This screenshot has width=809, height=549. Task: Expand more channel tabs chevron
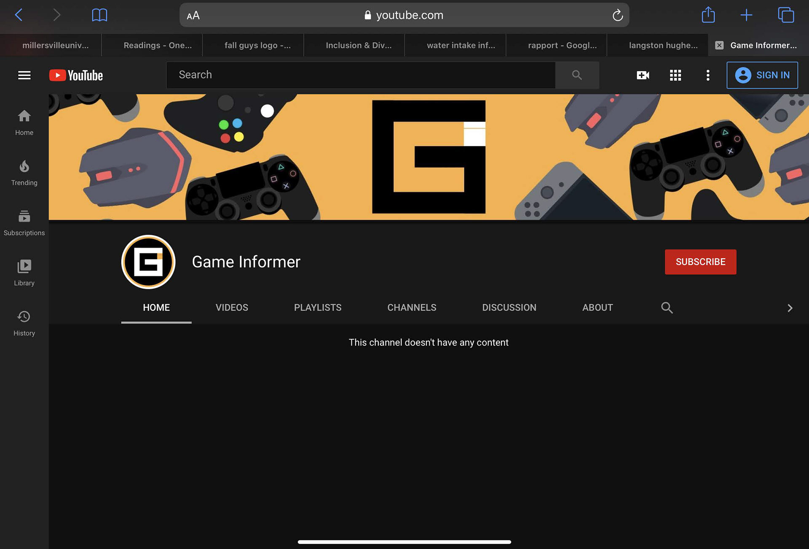(x=790, y=308)
